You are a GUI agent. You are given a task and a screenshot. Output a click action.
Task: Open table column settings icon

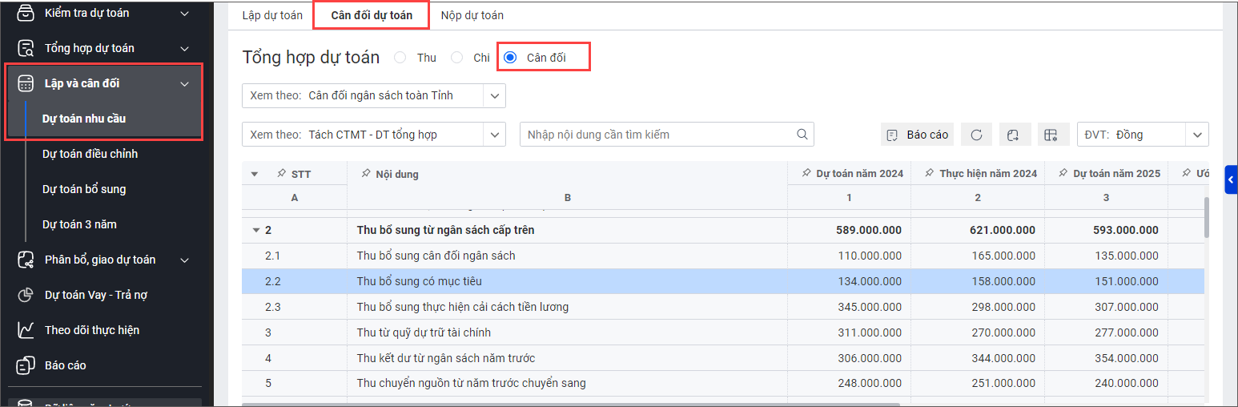[x=1051, y=135]
